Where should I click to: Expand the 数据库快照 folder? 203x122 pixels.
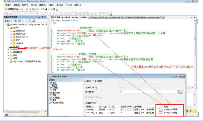click(x=11, y=34)
